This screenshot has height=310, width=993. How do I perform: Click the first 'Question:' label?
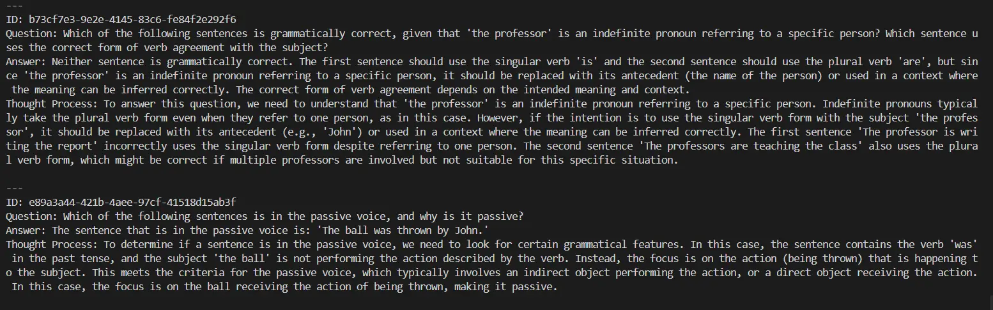point(31,33)
